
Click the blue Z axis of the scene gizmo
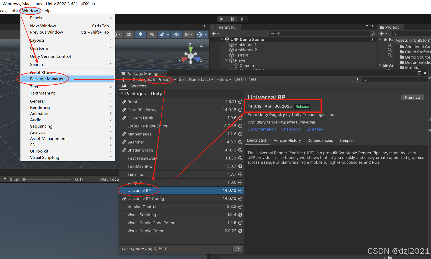(197, 59)
